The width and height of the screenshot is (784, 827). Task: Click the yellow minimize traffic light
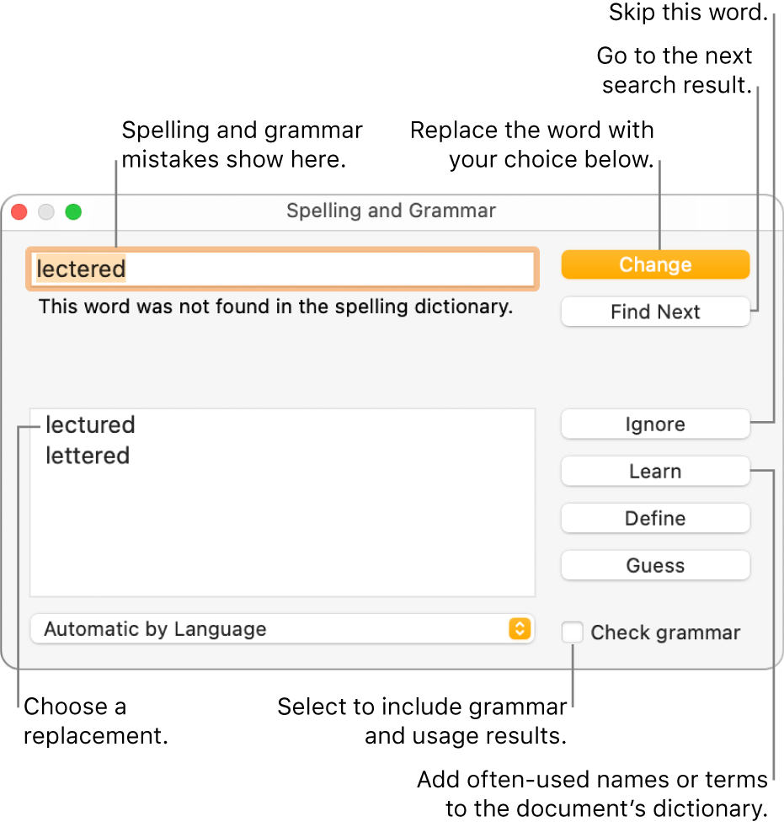46,212
